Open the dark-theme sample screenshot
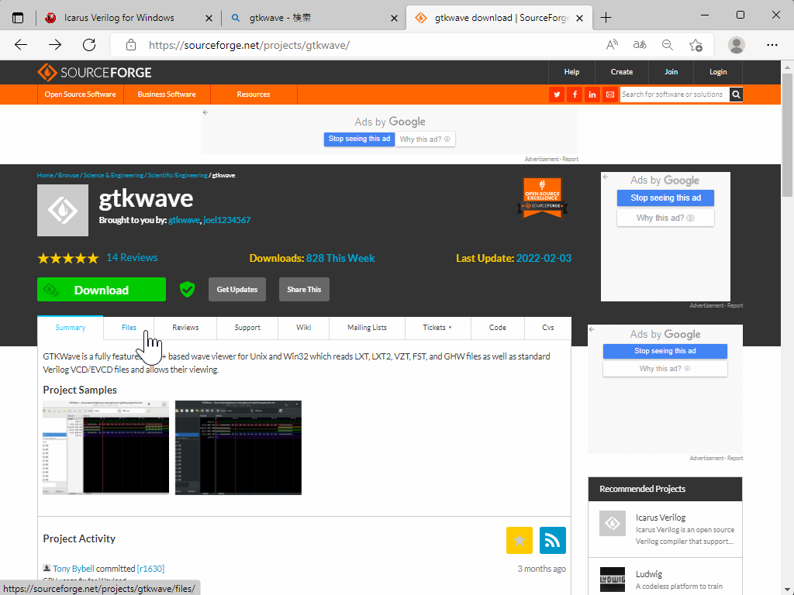This screenshot has width=794, height=595. click(238, 448)
